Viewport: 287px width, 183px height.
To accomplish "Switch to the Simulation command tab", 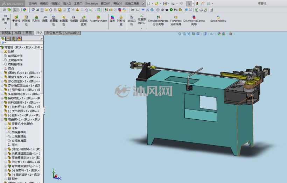I will (x=72, y=33).
